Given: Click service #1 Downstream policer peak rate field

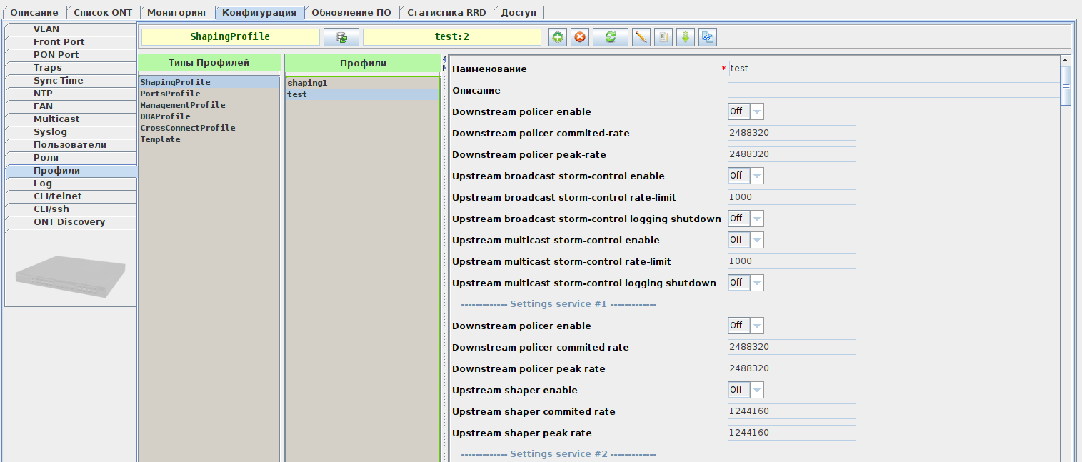Looking at the screenshot, I should (791, 368).
